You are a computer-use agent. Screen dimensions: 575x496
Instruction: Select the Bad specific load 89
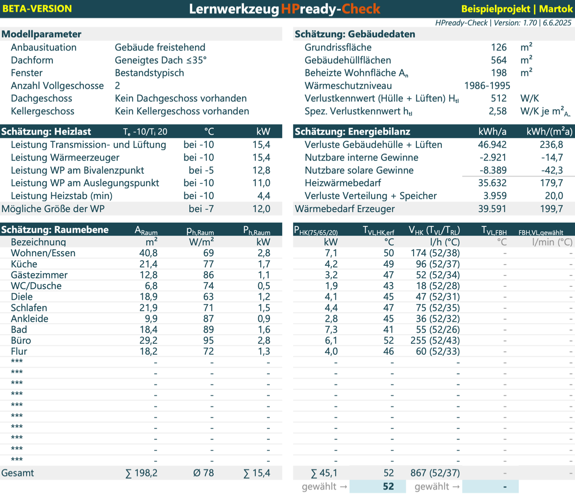coord(208,330)
